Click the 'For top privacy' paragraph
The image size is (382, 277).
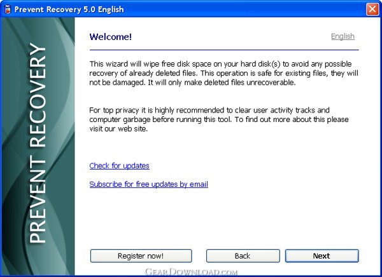(219, 119)
